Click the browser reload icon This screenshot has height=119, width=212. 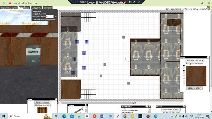pos(4,3)
